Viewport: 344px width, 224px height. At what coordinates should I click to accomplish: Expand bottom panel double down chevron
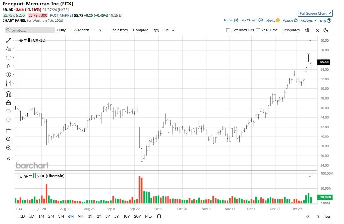coord(308,216)
